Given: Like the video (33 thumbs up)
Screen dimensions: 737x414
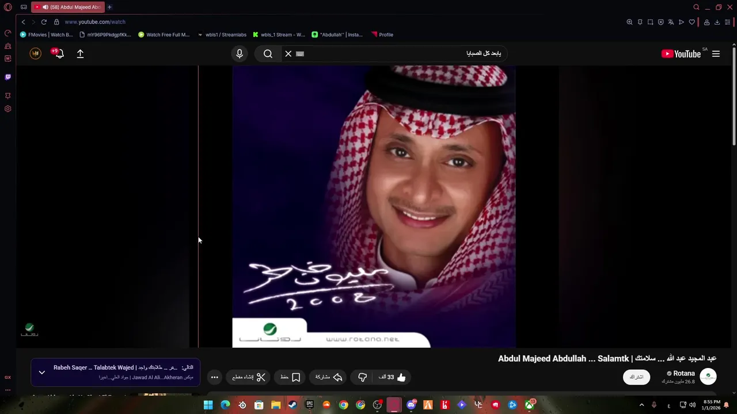Looking at the screenshot, I should pos(392,377).
